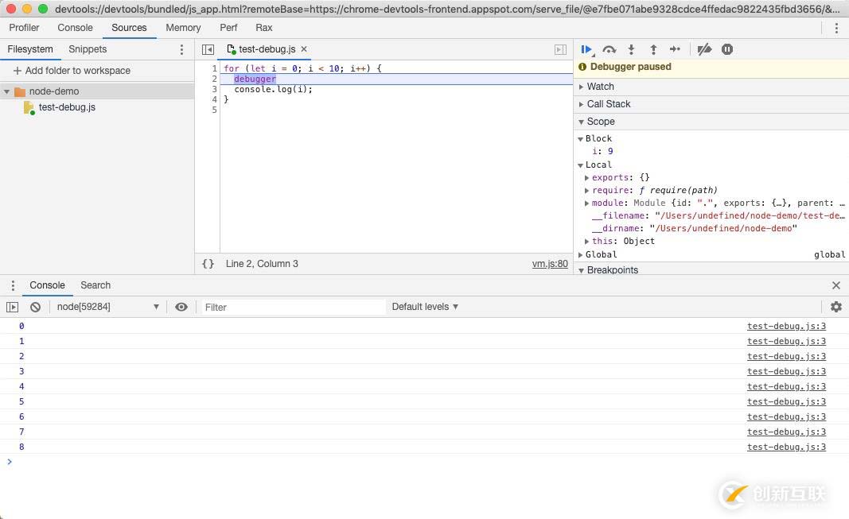Open test-debug.js:3 link for output 8
Image resolution: width=849 pixels, height=519 pixels.
(x=786, y=447)
